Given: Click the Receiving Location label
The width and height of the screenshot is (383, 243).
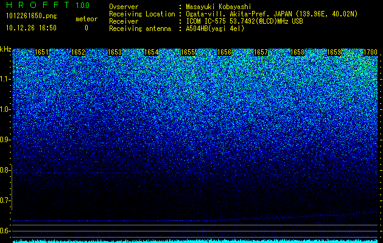Looking at the screenshot, I should coord(142,14).
